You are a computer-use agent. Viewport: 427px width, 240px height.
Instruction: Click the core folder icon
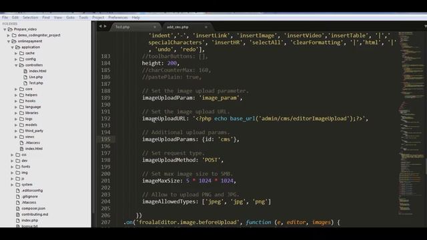(22, 89)
